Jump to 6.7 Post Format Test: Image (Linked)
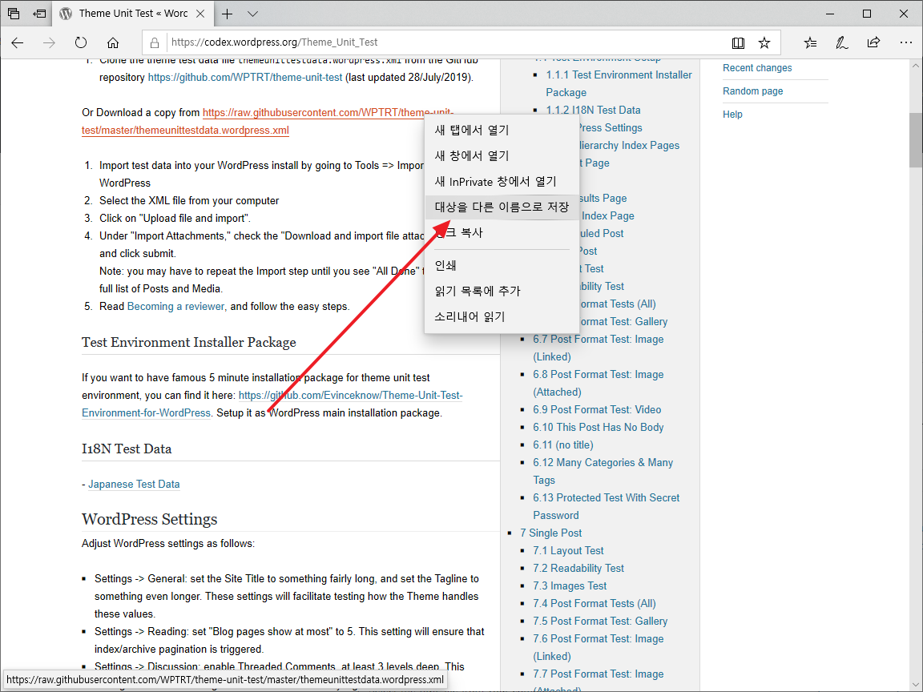923x692 pixels. (598, 348)
